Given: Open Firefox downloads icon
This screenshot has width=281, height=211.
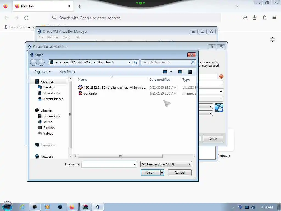Looking at the screenshot, I should coord(254,18).
